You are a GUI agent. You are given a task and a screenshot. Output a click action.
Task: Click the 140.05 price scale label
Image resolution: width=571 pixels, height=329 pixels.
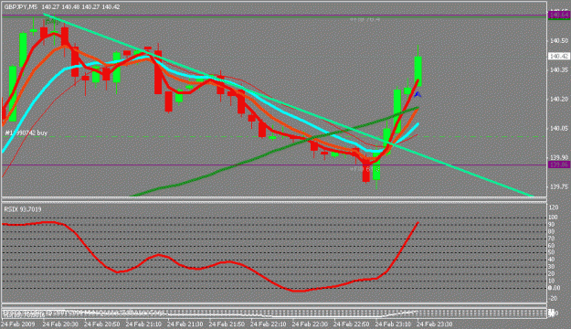point(559,128)
